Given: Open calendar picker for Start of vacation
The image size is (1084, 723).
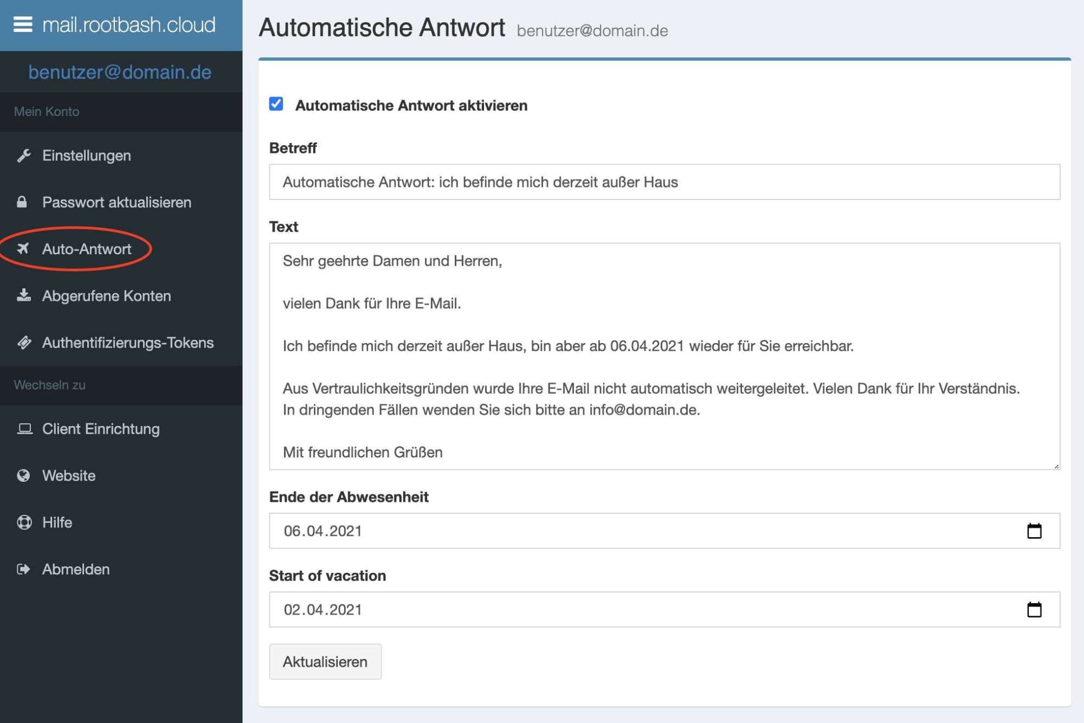Looking at the screenshot, I should 1034,610.
